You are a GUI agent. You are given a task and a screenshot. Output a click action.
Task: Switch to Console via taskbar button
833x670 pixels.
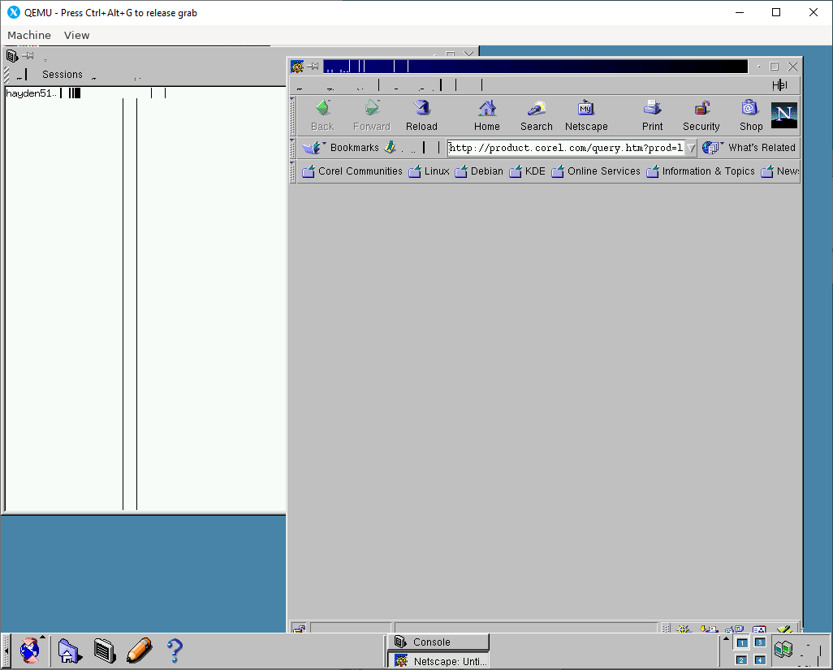(x=438, y=642)
